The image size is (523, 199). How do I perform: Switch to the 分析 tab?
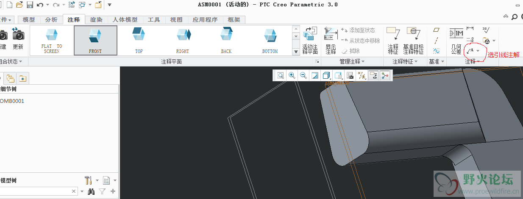click(x=51, y=19)
